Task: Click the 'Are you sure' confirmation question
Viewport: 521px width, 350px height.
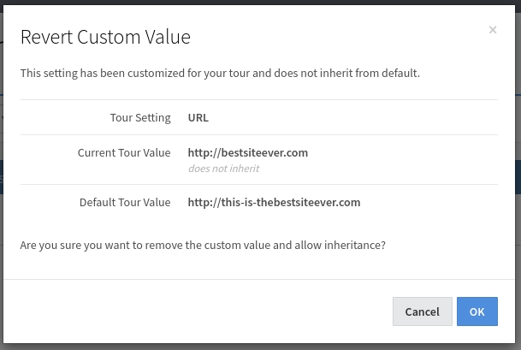Action: pos(203,245)
